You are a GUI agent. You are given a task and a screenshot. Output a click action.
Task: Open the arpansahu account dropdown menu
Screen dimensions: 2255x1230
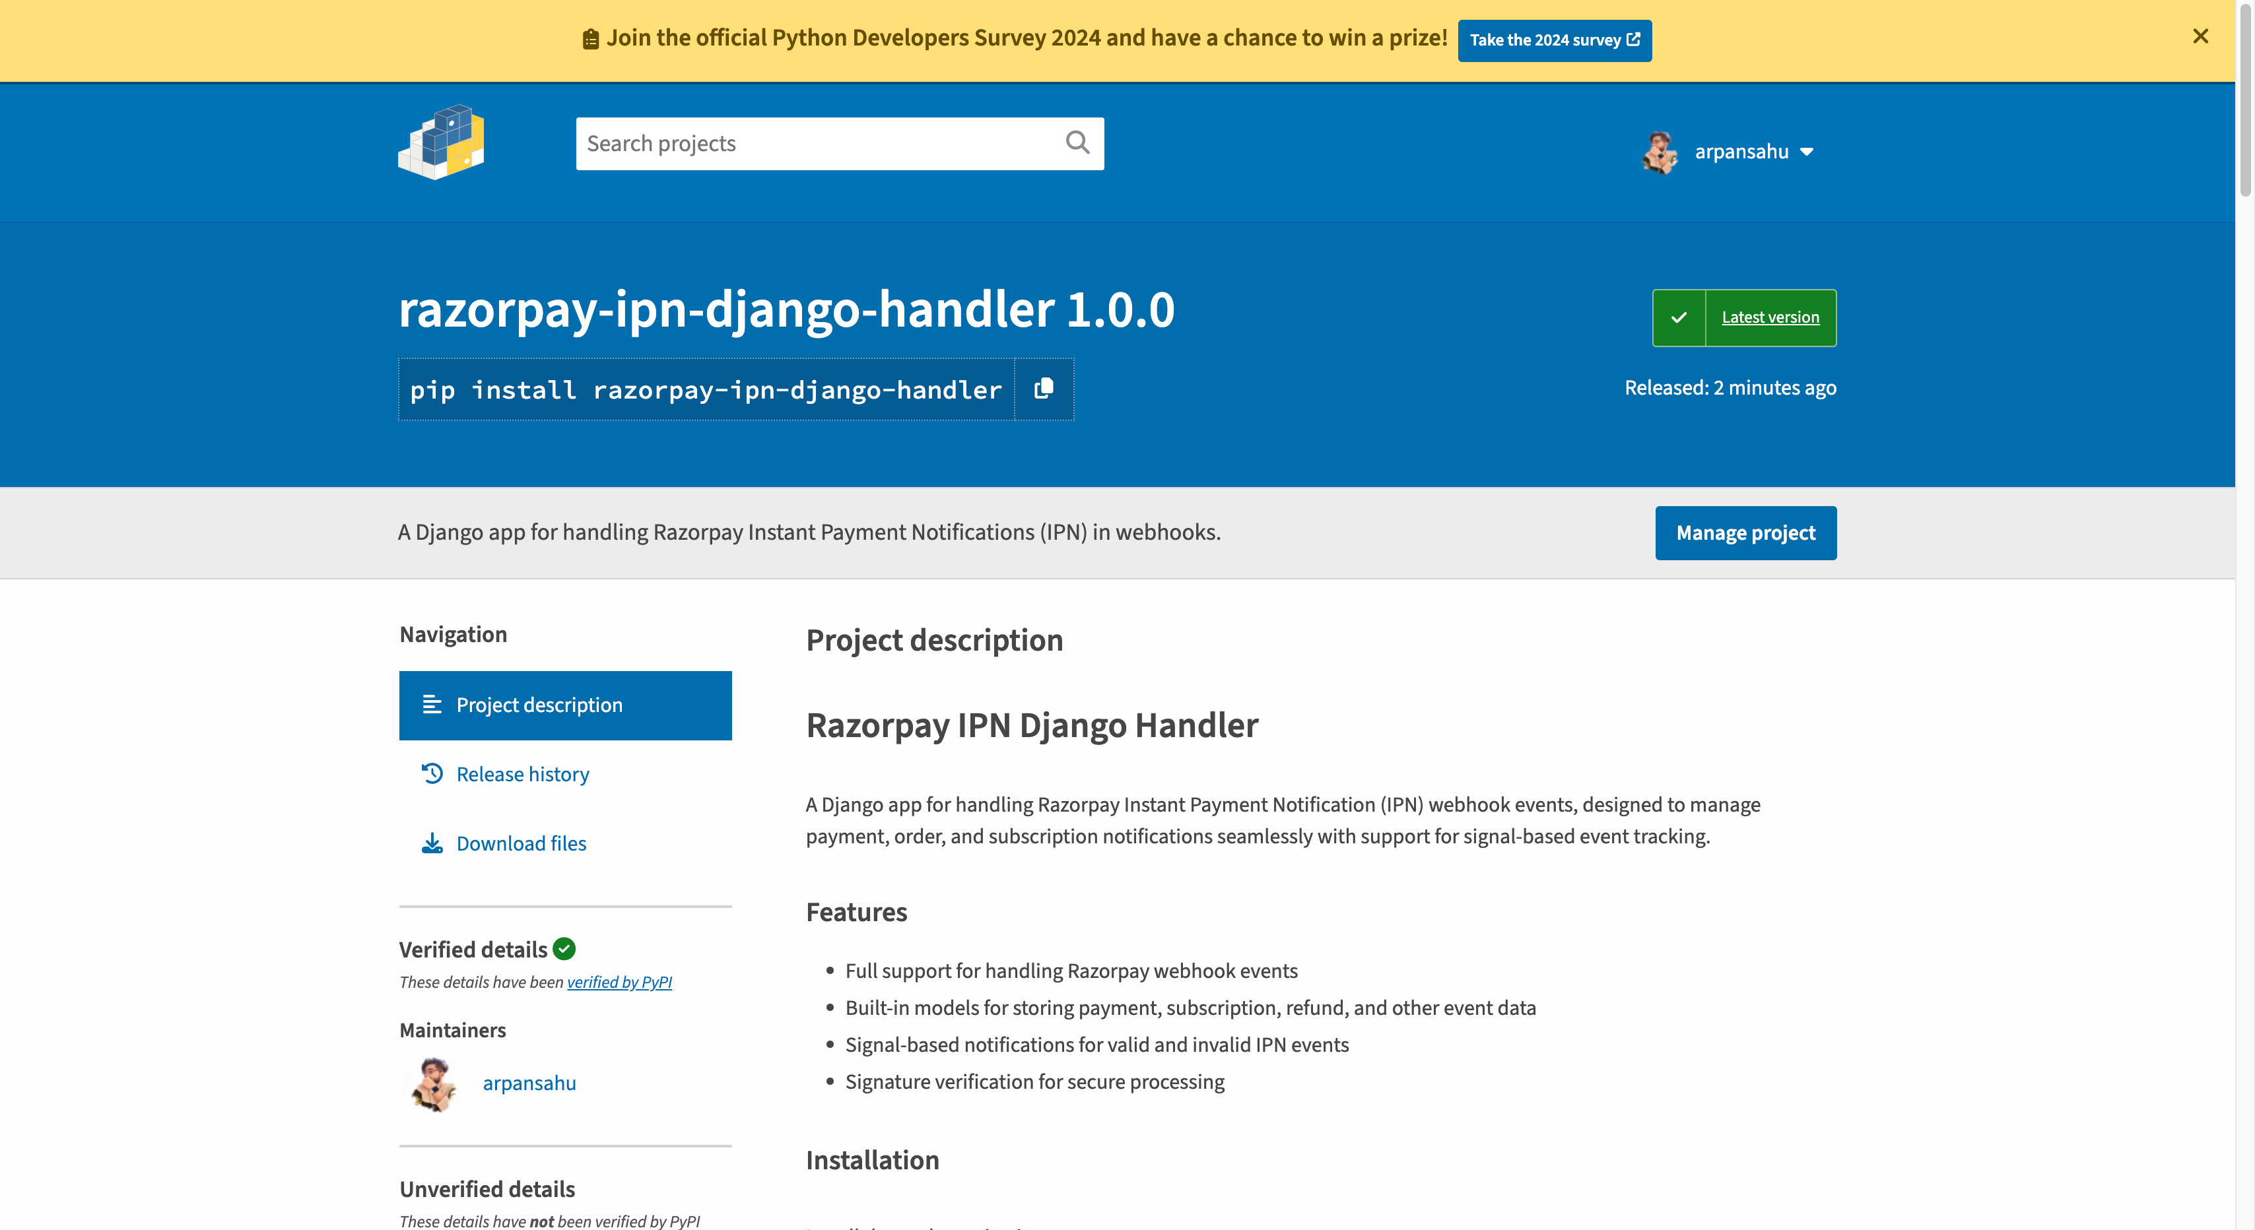click(1741, 152)
